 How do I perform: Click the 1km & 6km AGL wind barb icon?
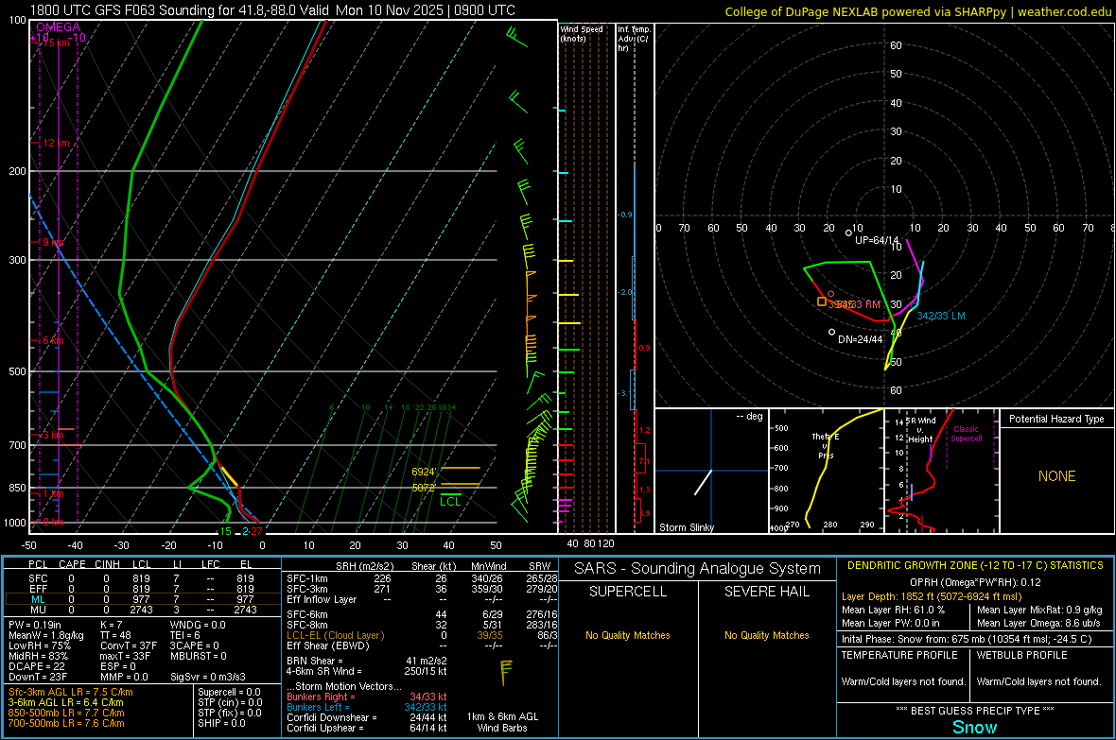point(506,672)
